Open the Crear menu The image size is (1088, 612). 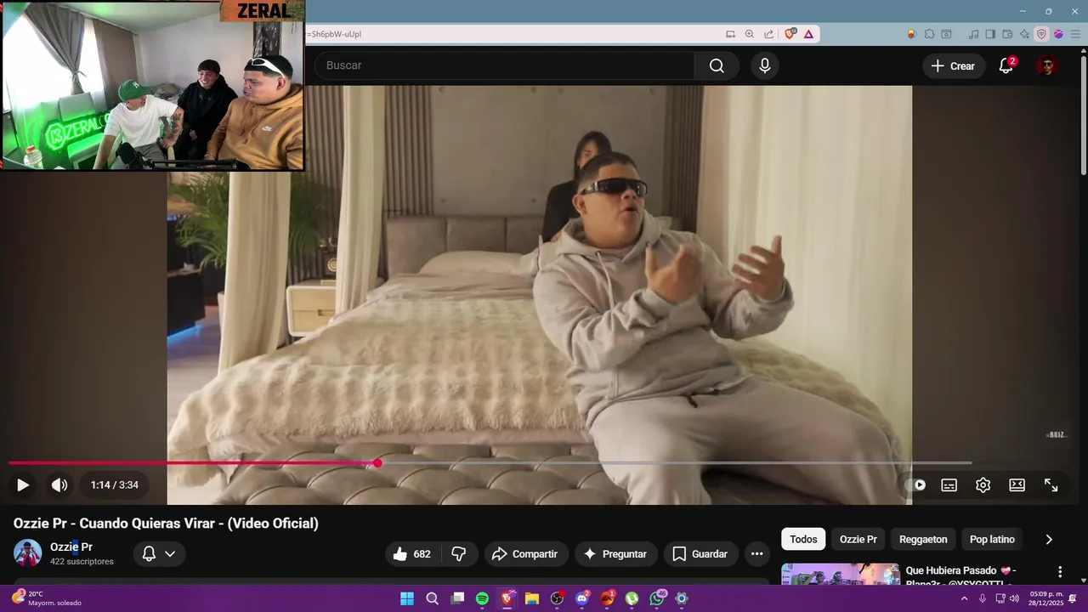pyautogui.click(x=953, y=65)
